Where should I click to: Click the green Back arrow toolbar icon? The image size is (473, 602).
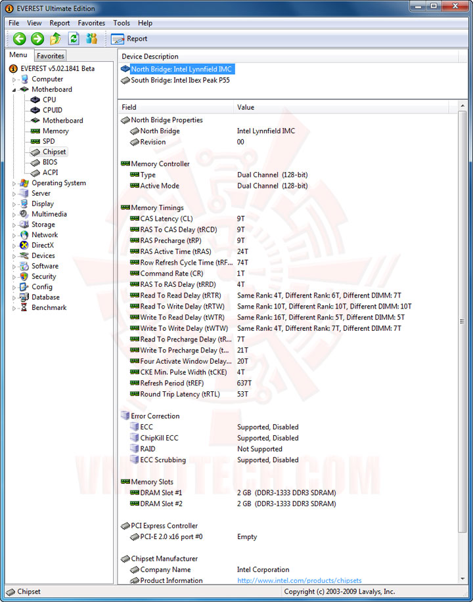pyautogui.click(x=19, y=38)
